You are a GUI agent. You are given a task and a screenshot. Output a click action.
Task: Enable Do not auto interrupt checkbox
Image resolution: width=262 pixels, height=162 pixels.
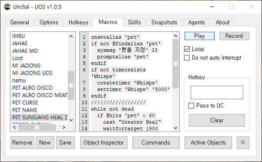pyautogui.click(x=187, y=57)
